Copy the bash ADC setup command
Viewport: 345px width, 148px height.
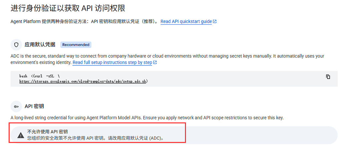(328, 77)
